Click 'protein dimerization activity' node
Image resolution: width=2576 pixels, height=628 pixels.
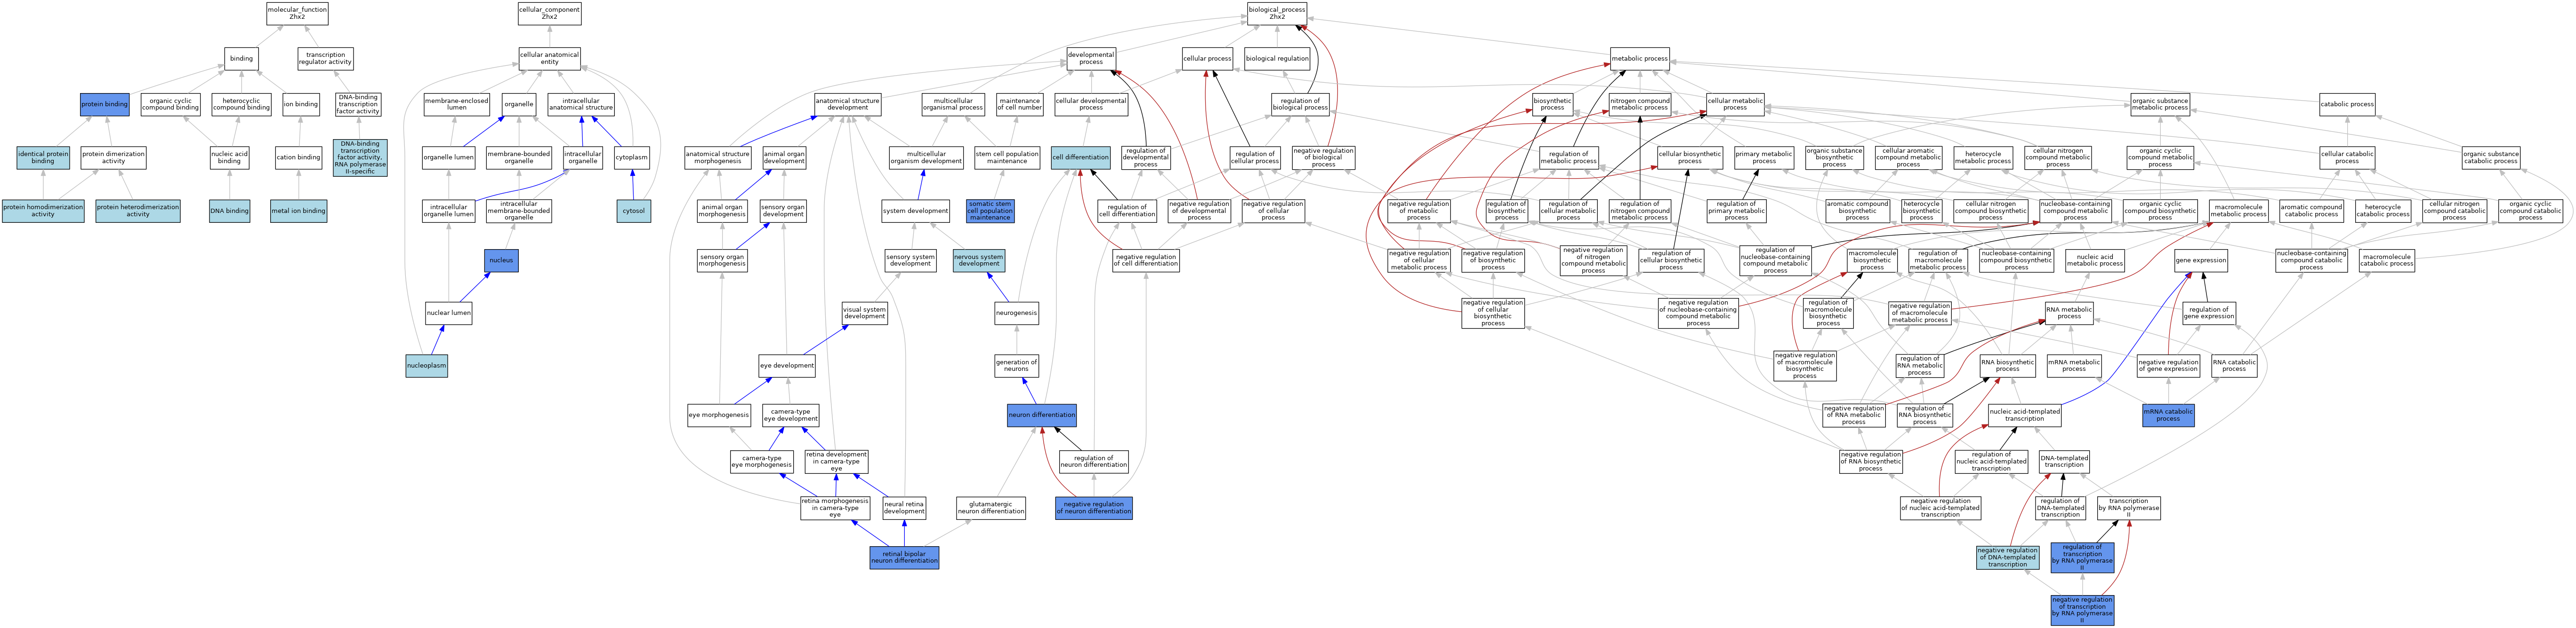point(113,158)
